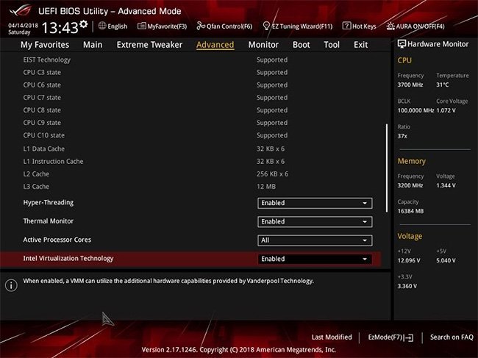The width and height of the screenshot is (478, 358).
Task: Click the 04/14/2018 date
Action: point(24,25)
